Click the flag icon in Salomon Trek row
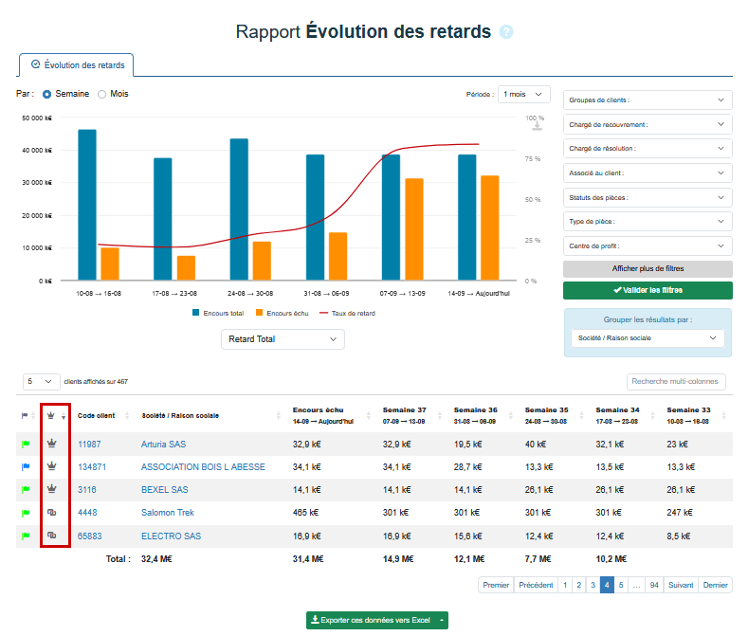The image size is (748, 636). 26,513
